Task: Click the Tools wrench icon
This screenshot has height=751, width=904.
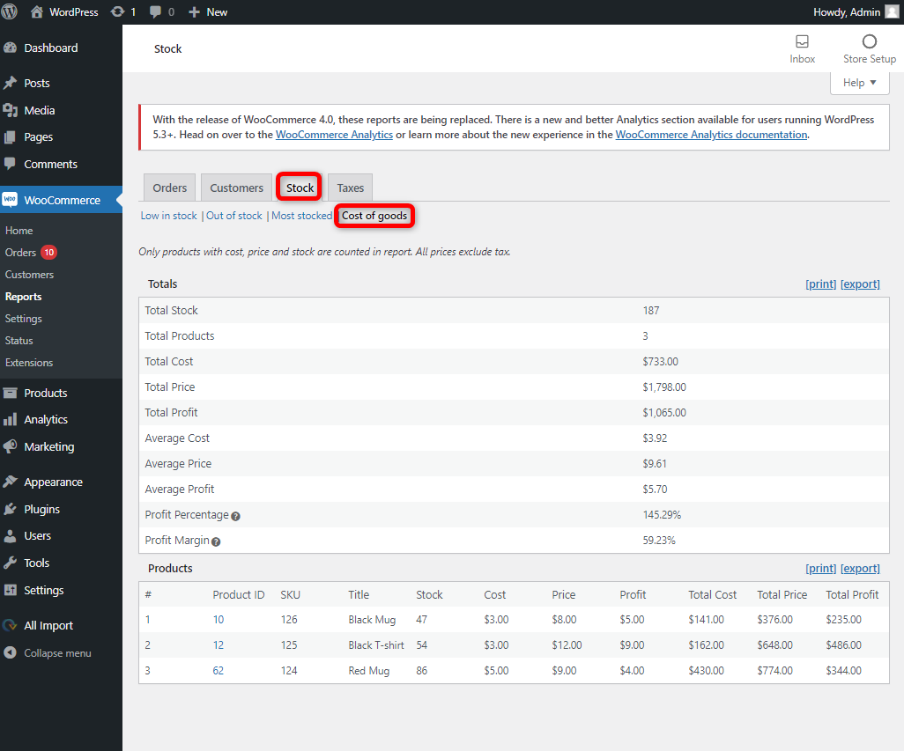Action: (x=10, y=563)
